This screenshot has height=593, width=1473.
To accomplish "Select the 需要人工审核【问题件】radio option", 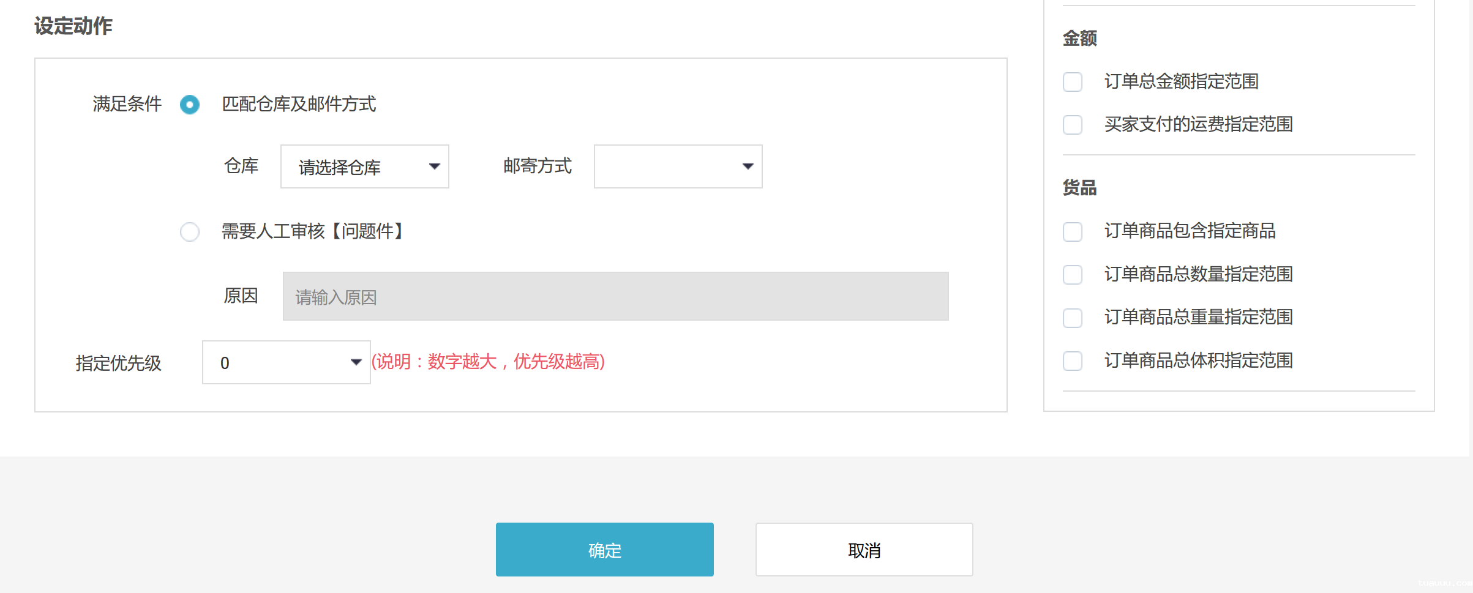I will click(190, 232).
